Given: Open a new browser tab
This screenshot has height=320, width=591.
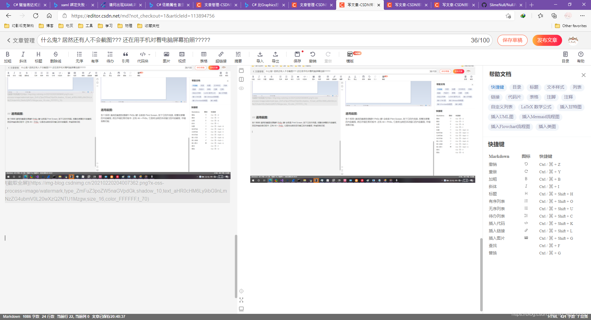Looking at the screenshot, I should tap(532, 5).
